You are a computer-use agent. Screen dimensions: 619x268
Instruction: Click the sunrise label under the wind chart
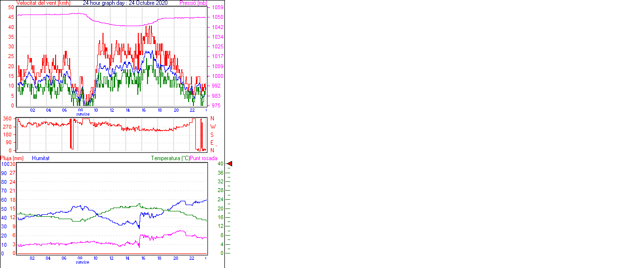82,115
